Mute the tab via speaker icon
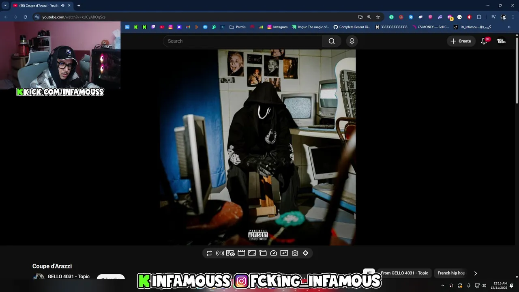Screen dimensions: 519x292 pos(62,6)
